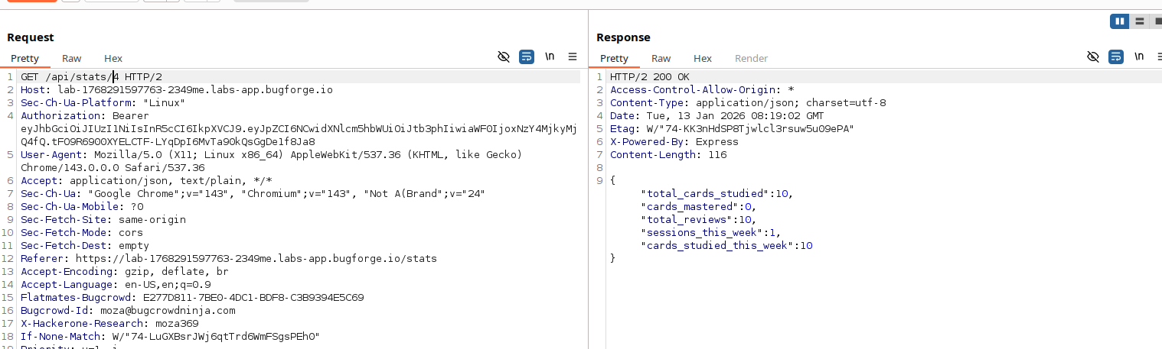Click the HTTP/2 200 OK status line
The width and height of the screenshot is (1162, 349).
(x=650, y=77)
